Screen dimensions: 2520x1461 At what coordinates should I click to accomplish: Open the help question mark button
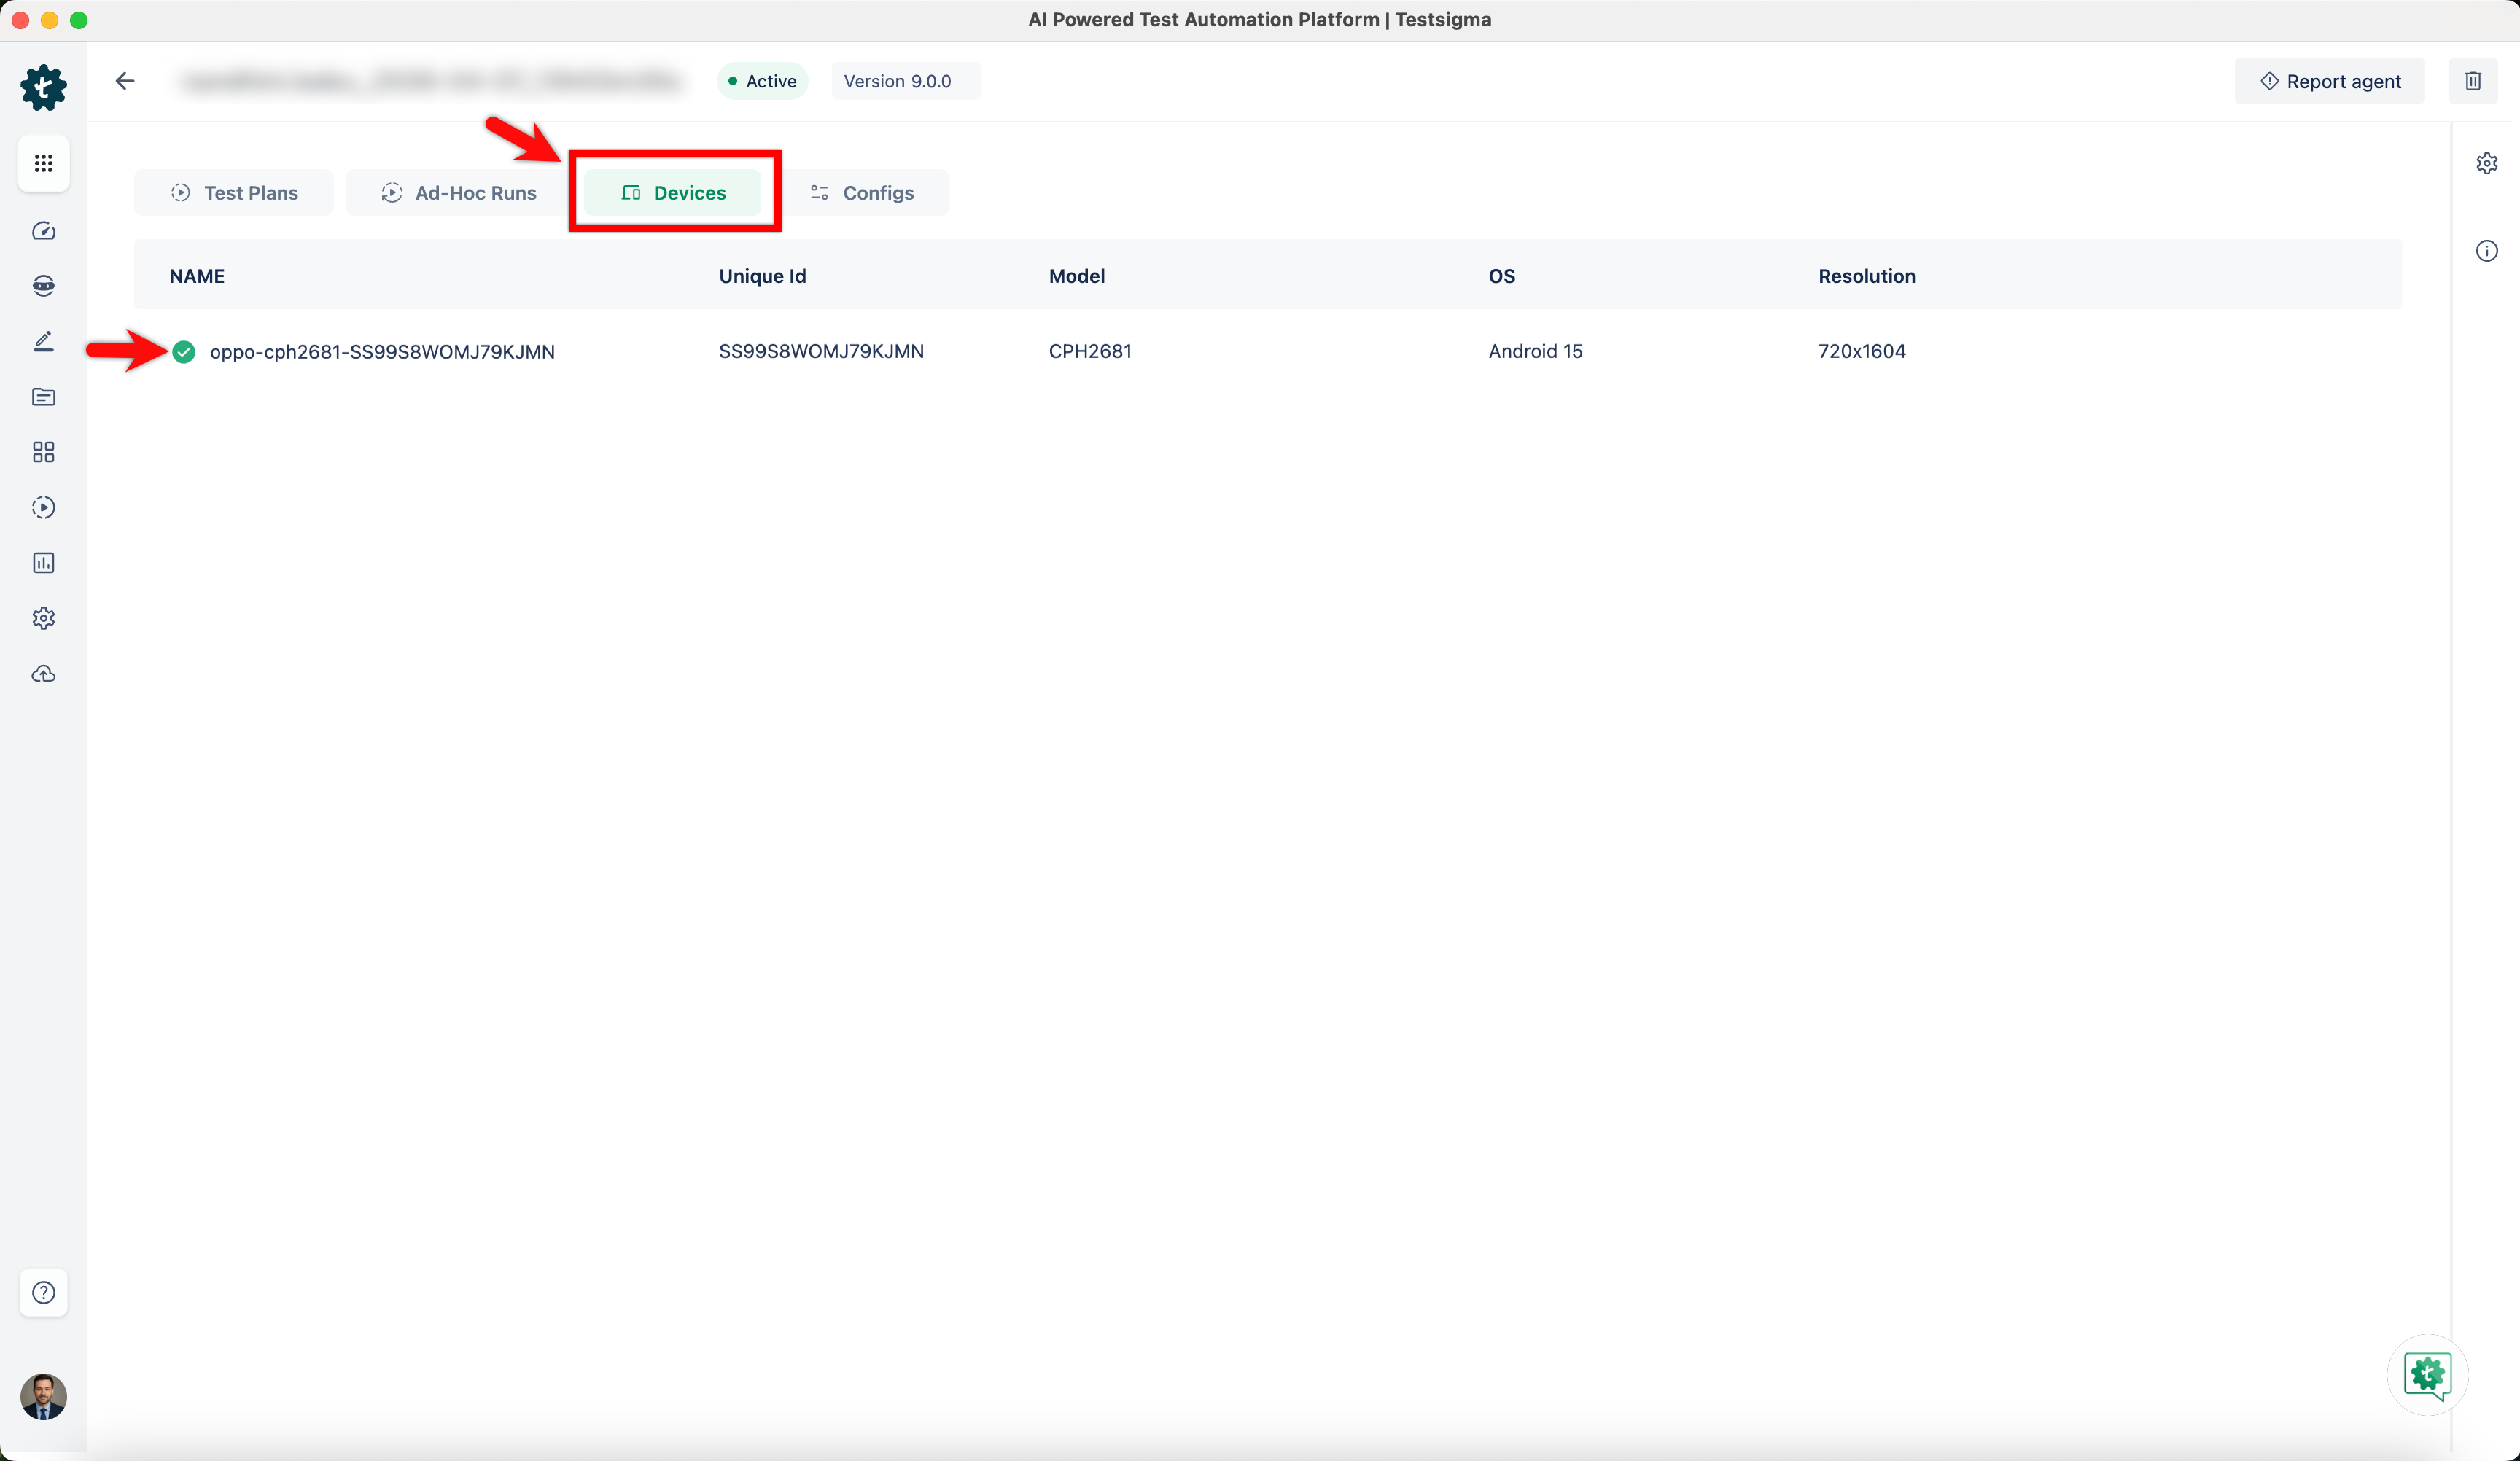pyautogui.click(x=43, y=1292)
